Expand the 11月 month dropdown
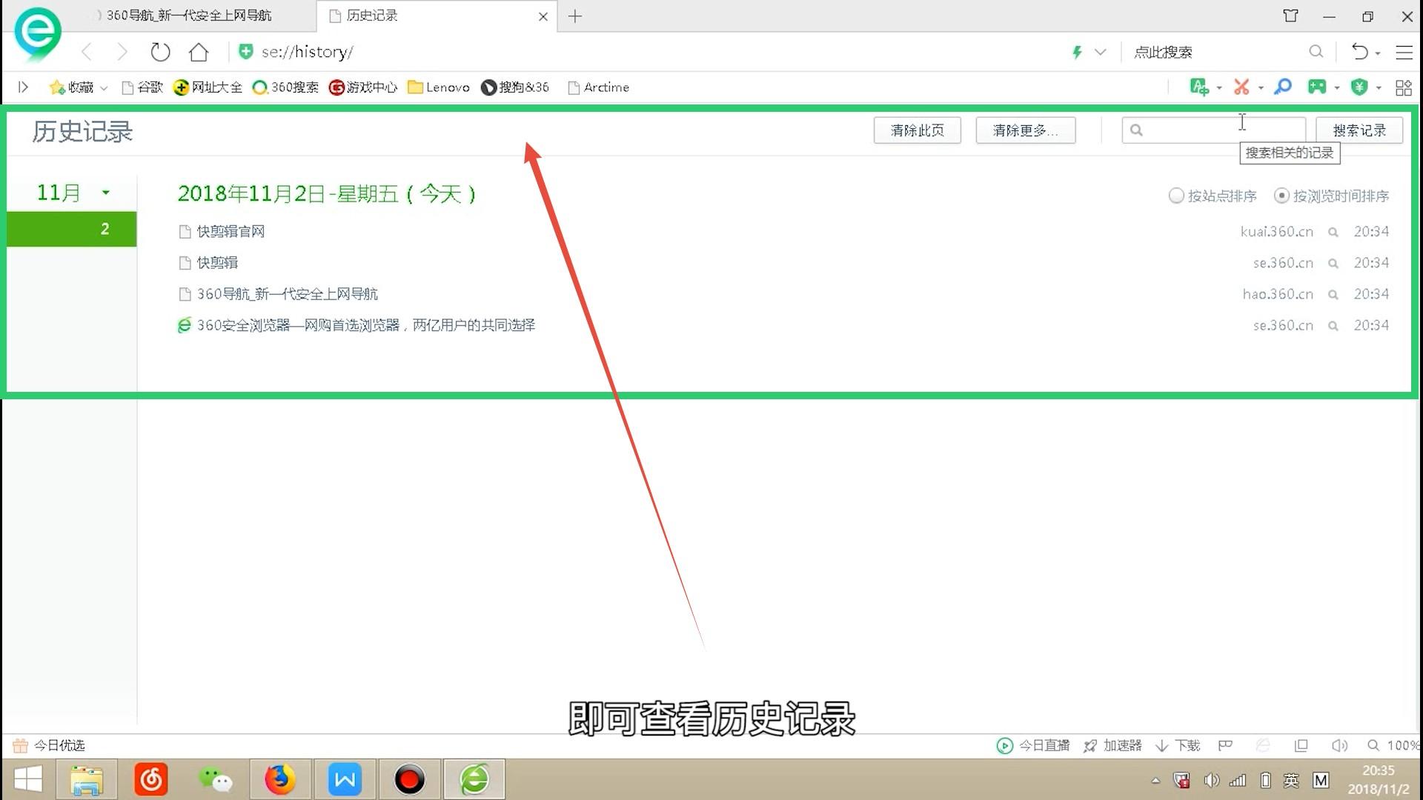Image resolution: width=1423 pixels, height=800 pixels. (x=106, y=193)
